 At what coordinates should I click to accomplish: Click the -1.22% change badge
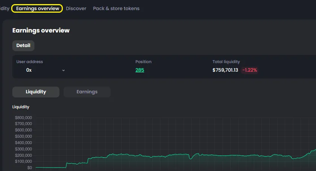(x=249, y=70)
